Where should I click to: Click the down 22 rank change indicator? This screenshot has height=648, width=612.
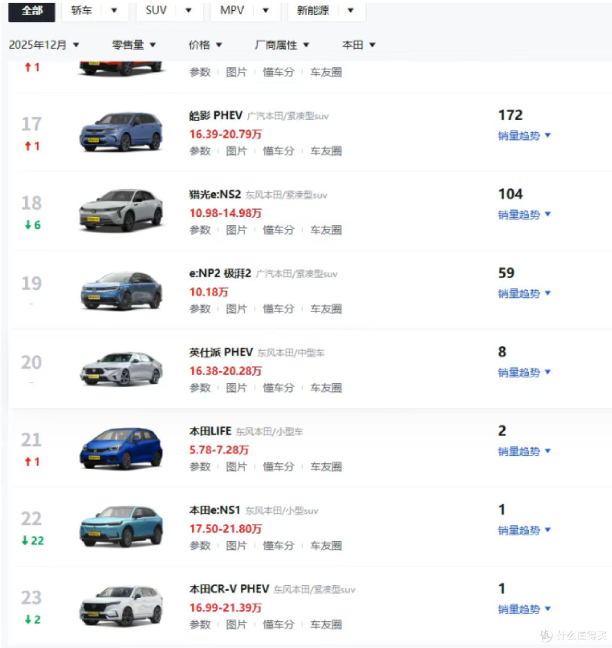33,540
